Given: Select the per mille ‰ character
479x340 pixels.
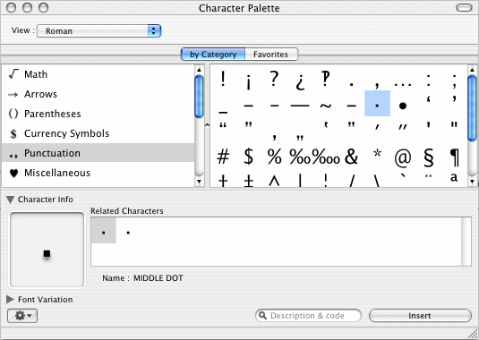Looking at the screenshot, I should pyautogui.click(x=300, y=157).
